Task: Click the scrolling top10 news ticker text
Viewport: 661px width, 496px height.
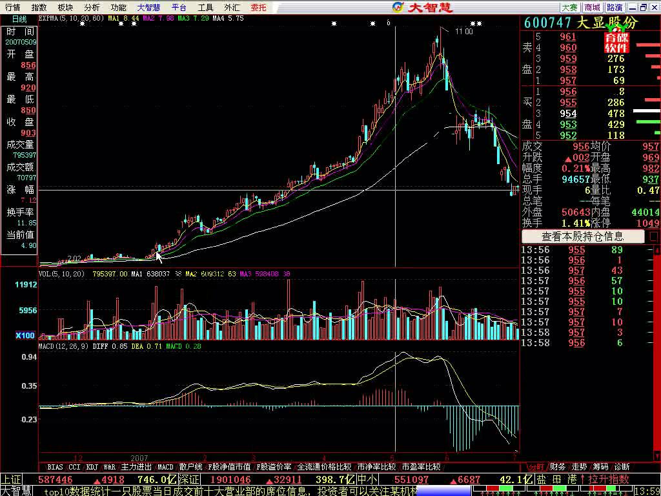Action: point(230,491)
